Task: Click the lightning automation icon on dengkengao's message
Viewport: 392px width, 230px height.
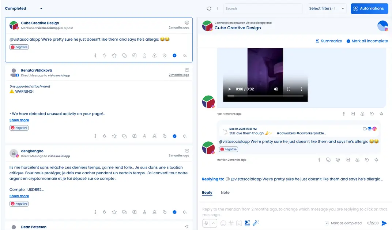Action: point(104,212)
